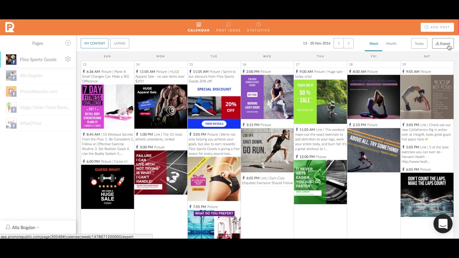
Task: Select the Alla Bogdan page
Action: coord(38,76)
